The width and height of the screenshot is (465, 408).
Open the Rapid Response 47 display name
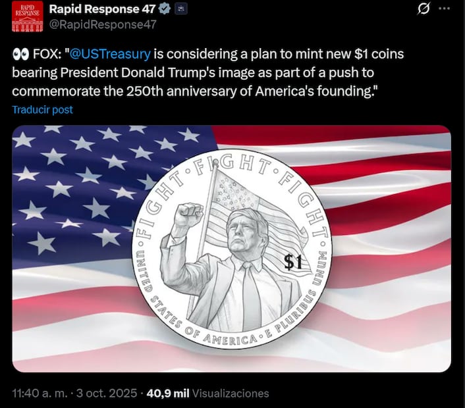click(x=102, y=9)
